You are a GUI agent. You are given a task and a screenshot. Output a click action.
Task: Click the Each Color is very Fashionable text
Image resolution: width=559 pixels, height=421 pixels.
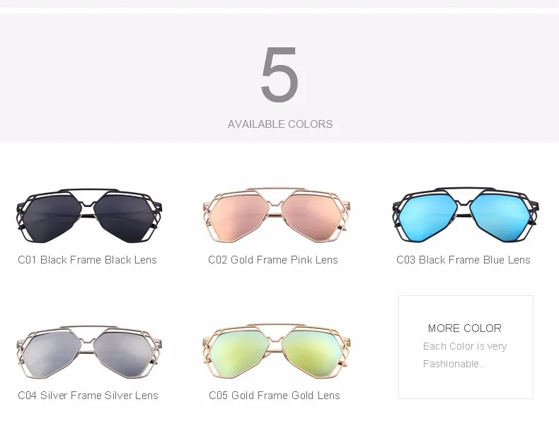pyautogui.click(x=465, y=355)
